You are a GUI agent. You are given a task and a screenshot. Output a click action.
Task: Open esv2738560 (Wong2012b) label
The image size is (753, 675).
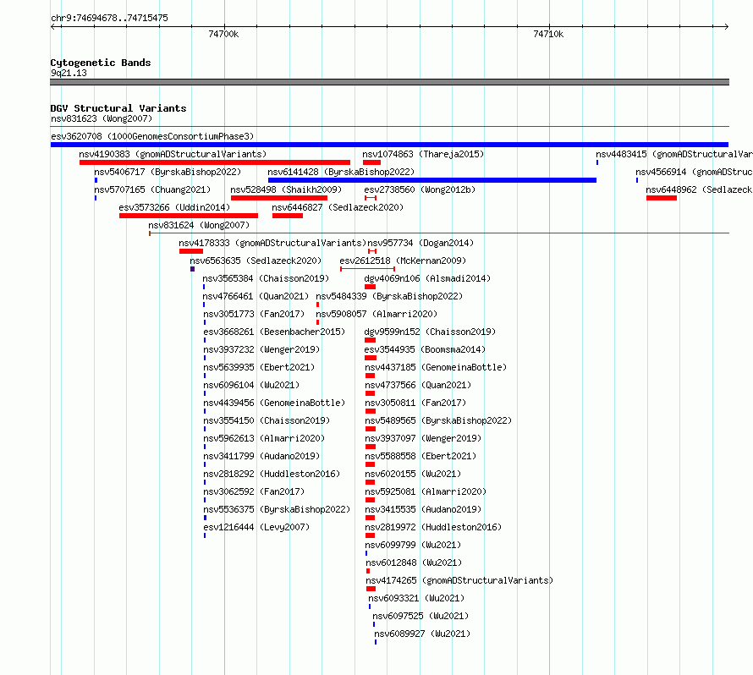click(x=420, y=189)
